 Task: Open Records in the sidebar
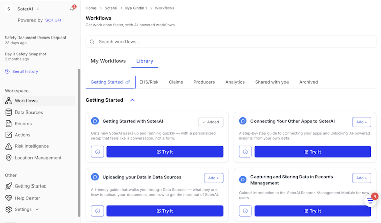pos(23,124)
